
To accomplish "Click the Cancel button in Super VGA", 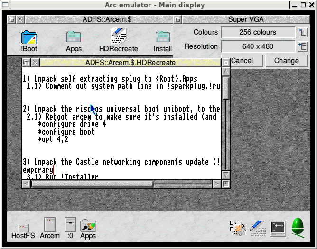I will [246, 61].
